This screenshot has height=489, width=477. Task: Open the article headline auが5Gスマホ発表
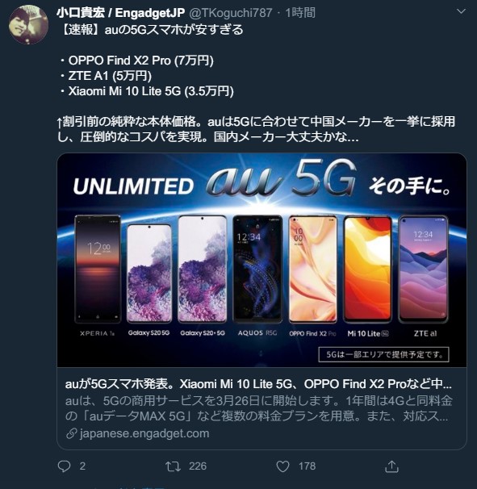tap(258, 384)
